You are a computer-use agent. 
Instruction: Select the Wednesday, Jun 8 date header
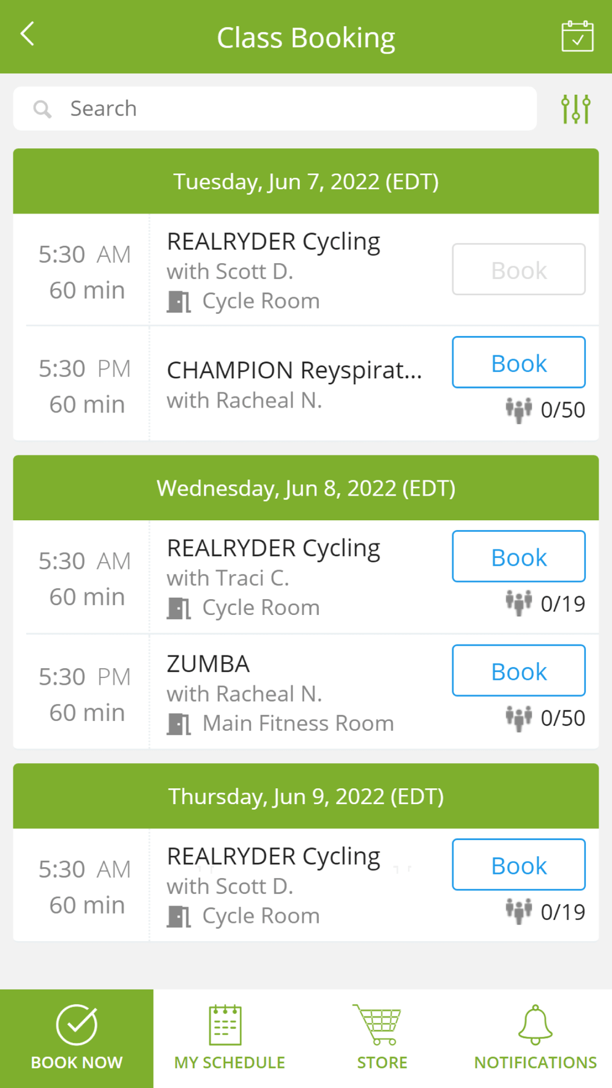point(306,488)
